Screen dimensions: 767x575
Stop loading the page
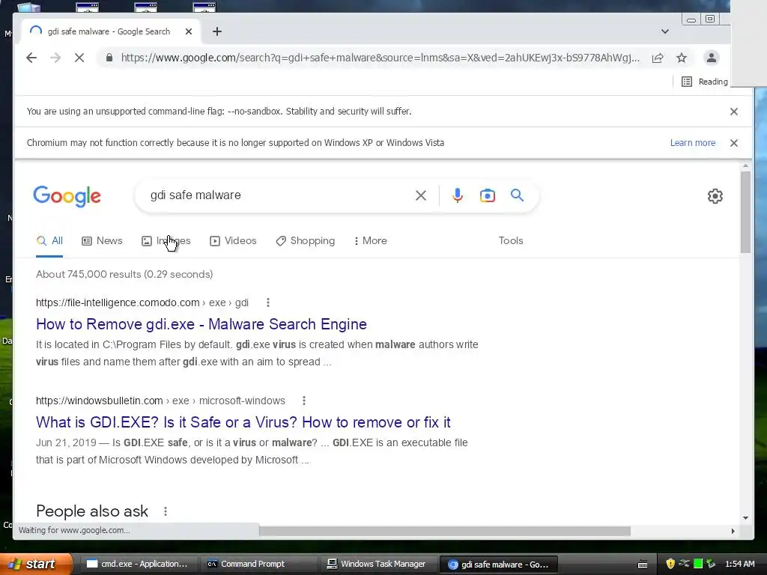[79, 58]
